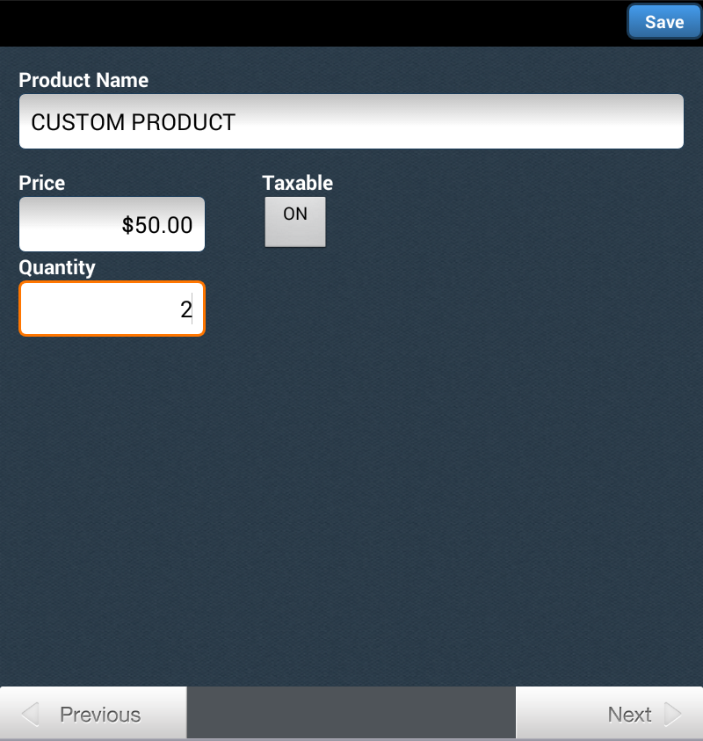This screenshot has height=741, width=703.
Task: Click the "Price" label
Action: coord(42,183)
